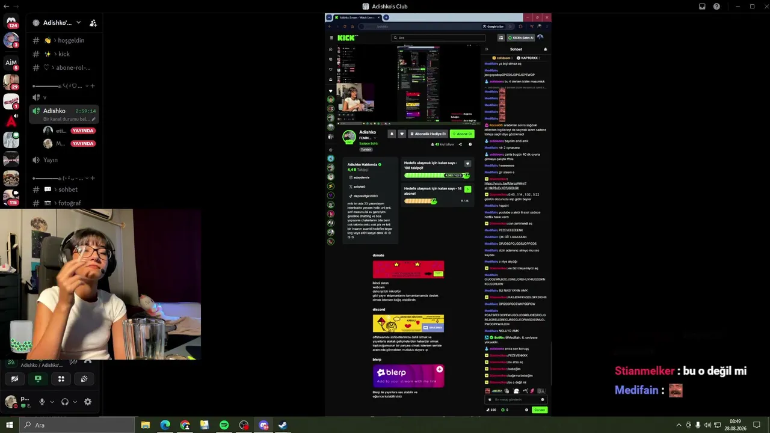Image resolution: width=770 pixels, height=433 pixels.
Task: Deafen Discord headphones
Action: (x=65, y=402)
